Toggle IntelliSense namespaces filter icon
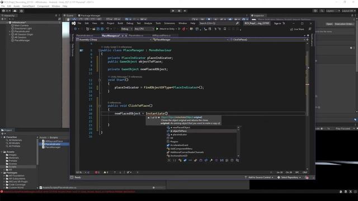The height and width of the screenshot is (201, 358). (175, 160)
